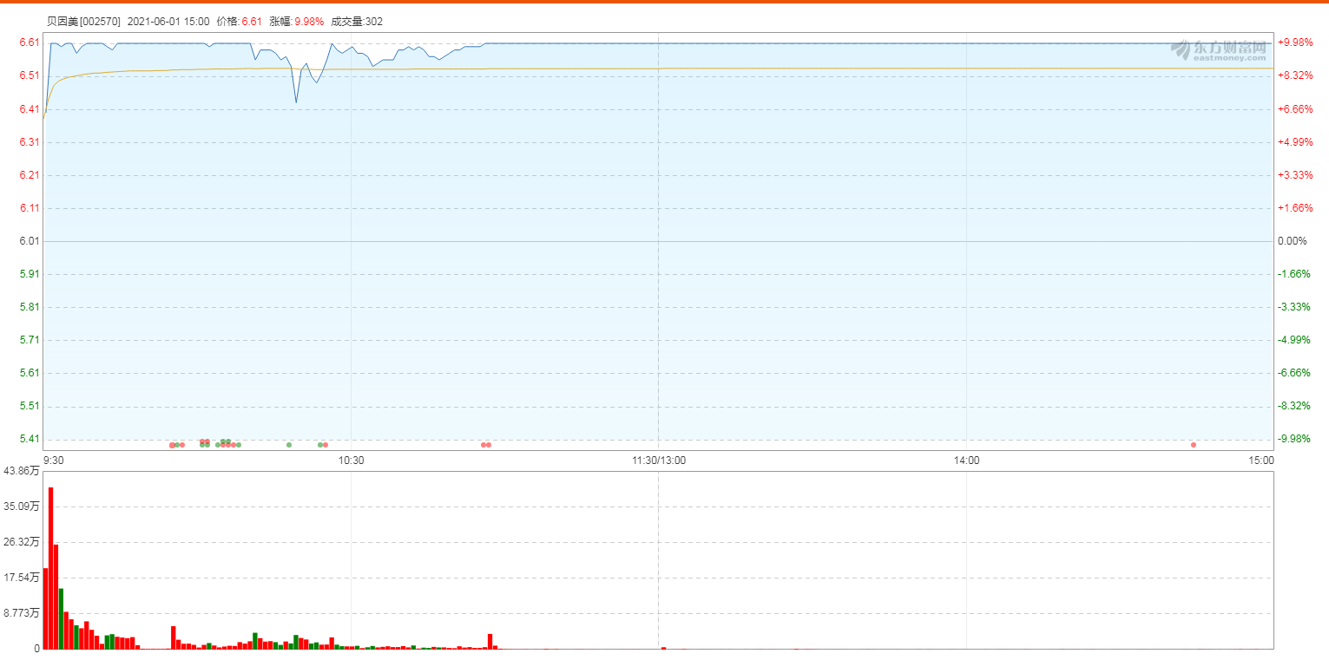The width and height of the screenshot is (1329, 660).
Task: Click the red volume bar at 11:30/13:00
Action: tap(663, 647)
